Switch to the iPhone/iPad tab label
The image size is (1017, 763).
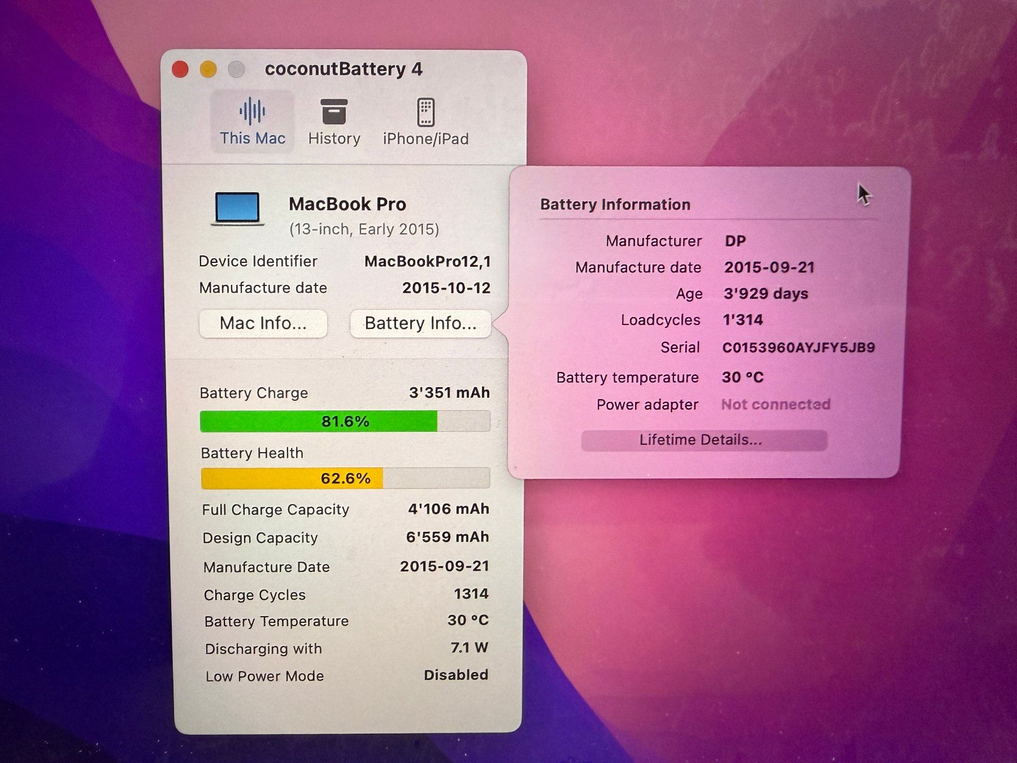pos(425,139)
